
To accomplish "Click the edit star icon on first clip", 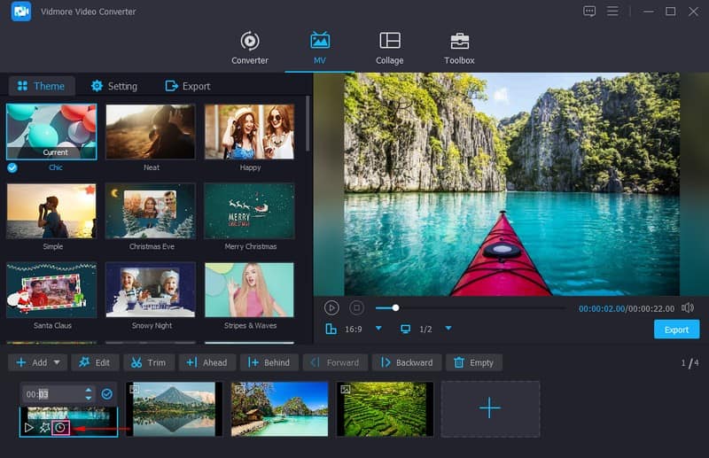I will point(44,427).
